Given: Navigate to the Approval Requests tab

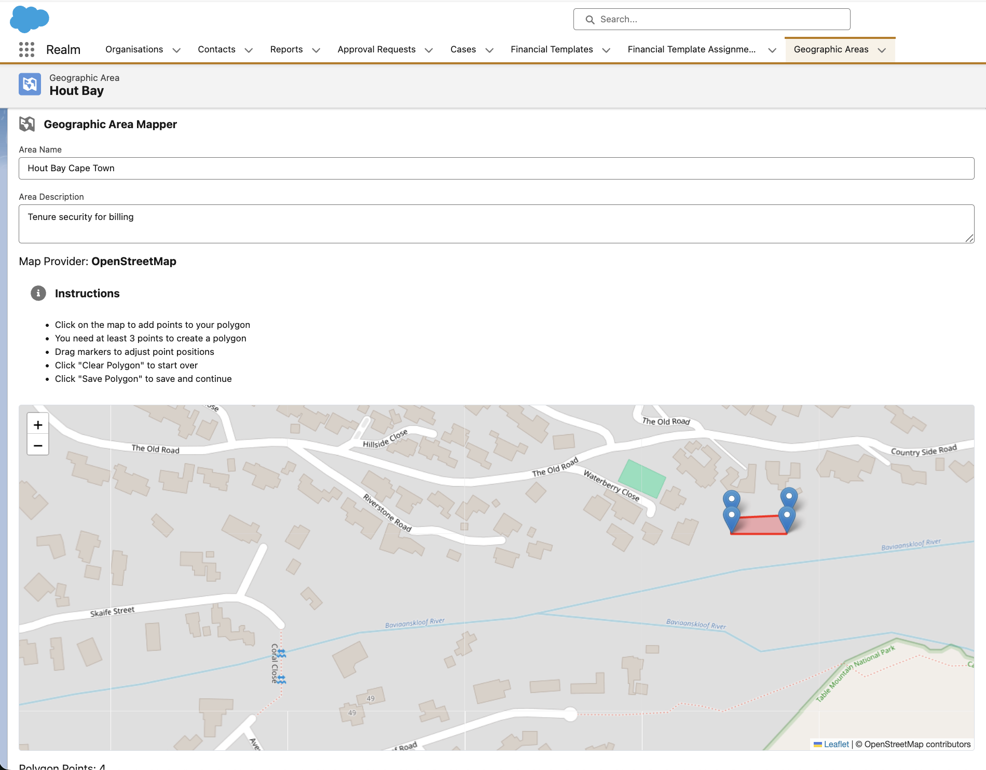Looking at the screenshot, I should (x=377, y=49).
